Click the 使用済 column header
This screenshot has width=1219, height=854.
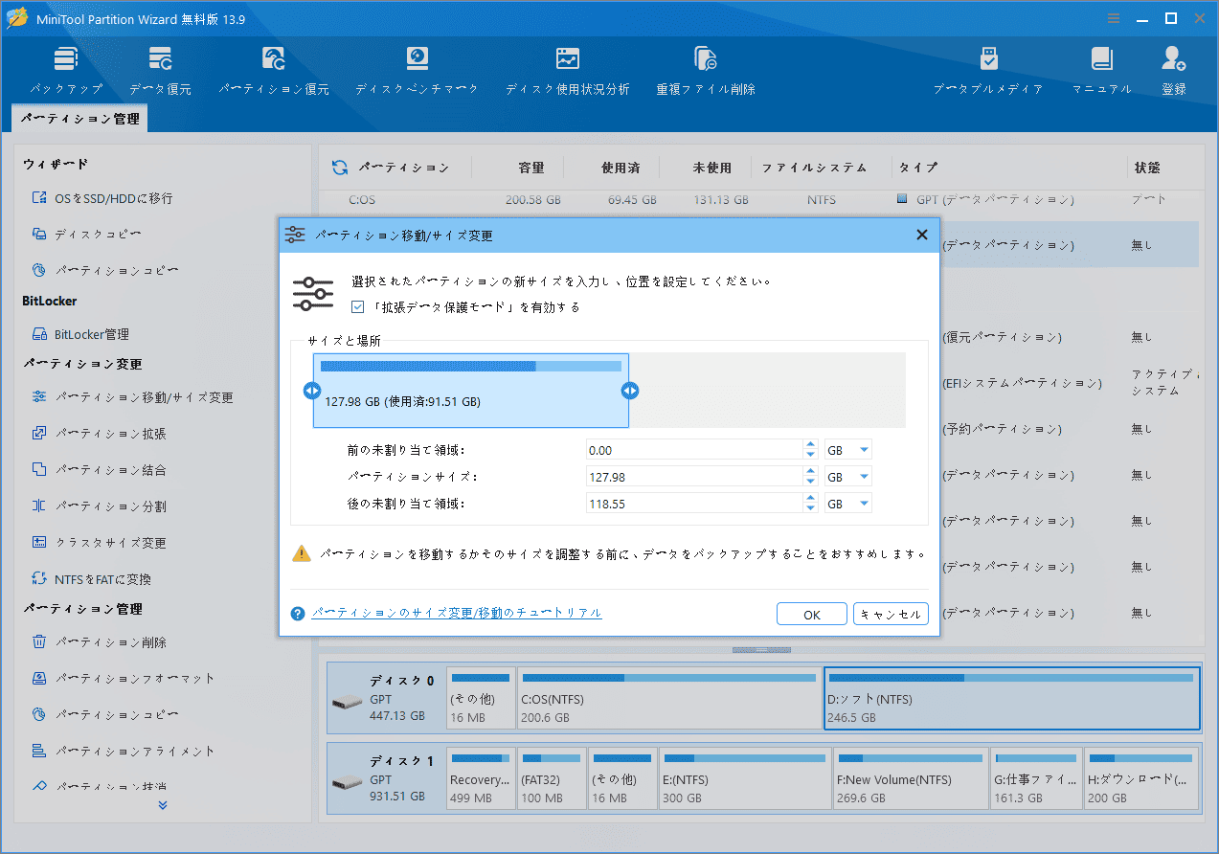tap(621, 168)
